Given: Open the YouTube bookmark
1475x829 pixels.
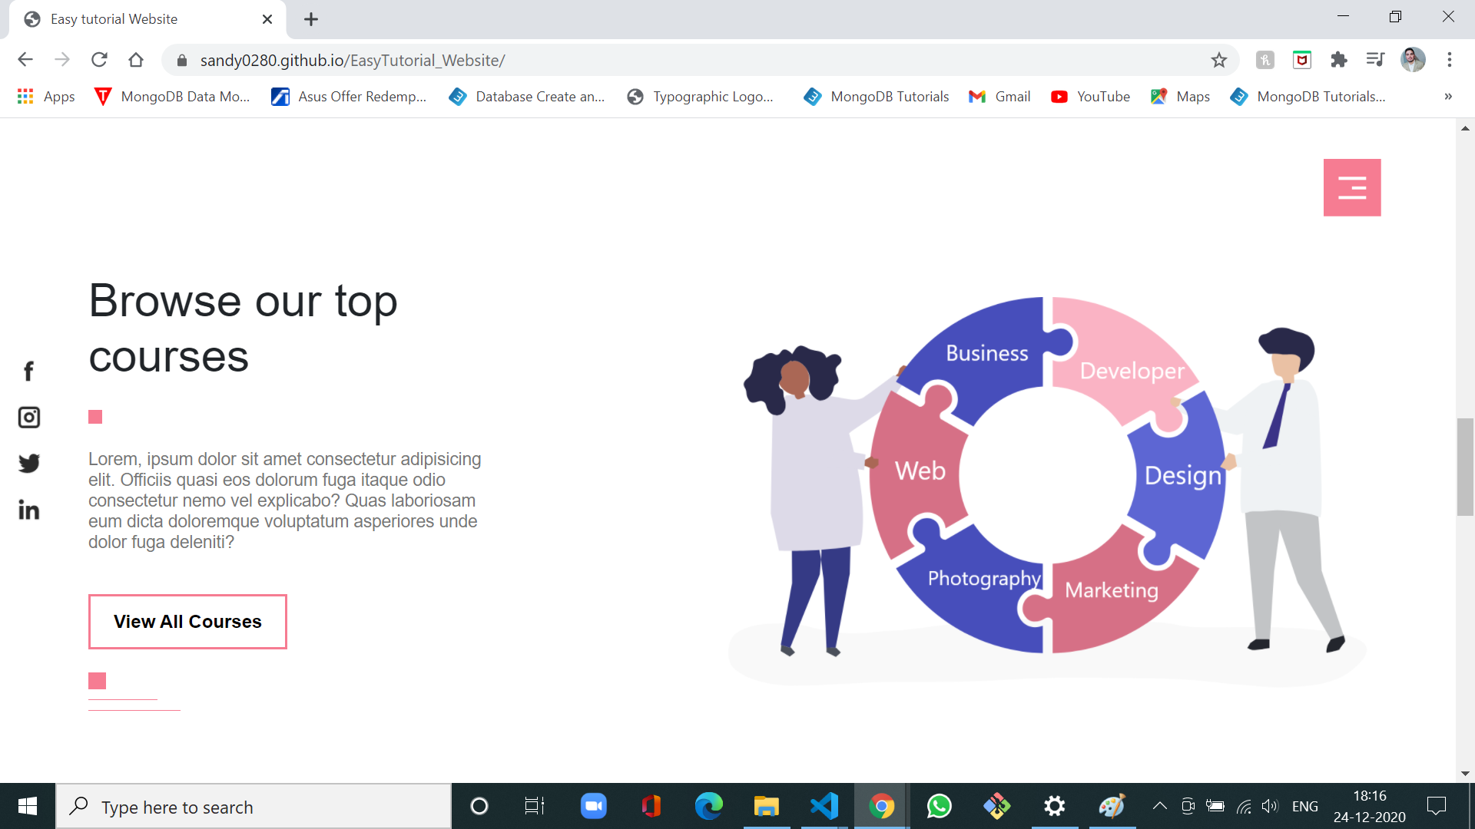Looking at the screenshot, I should [x=1090, y=97].
